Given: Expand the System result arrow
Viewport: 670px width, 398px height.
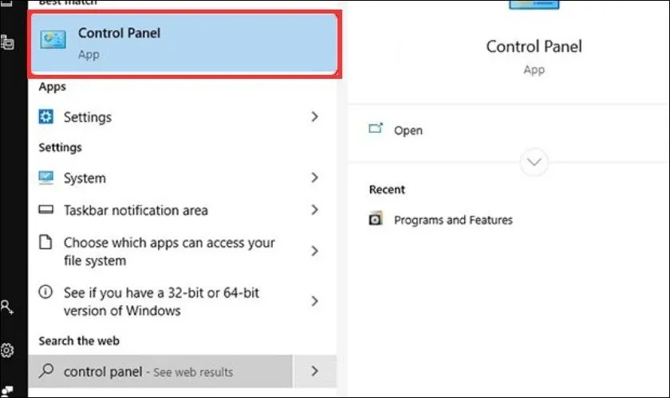Looking at the screenshot, I should pos(315,178).
